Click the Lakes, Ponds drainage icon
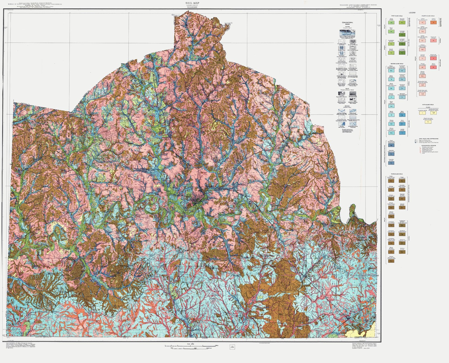 pos(353,111)
